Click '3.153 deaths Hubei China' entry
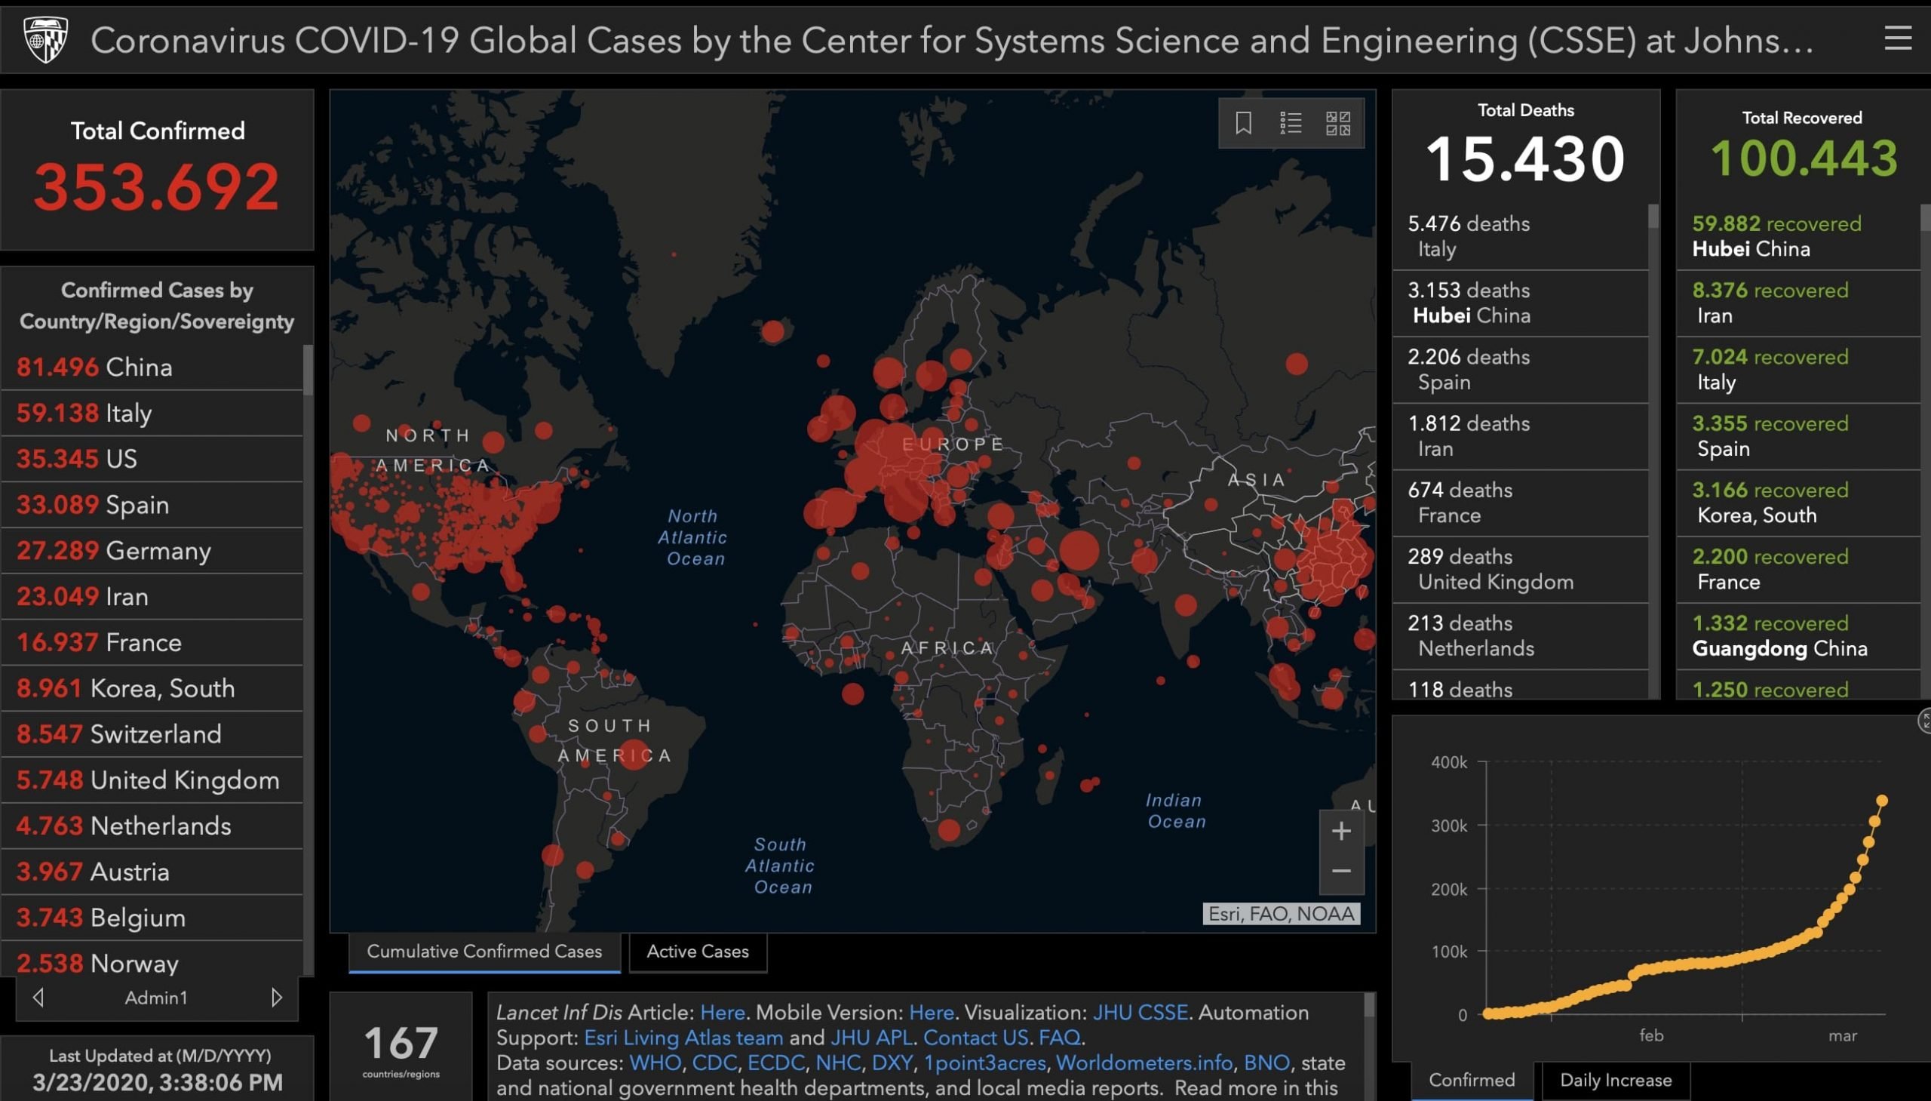This screenshot has height=1101, width=1931. coord(1520,303)
